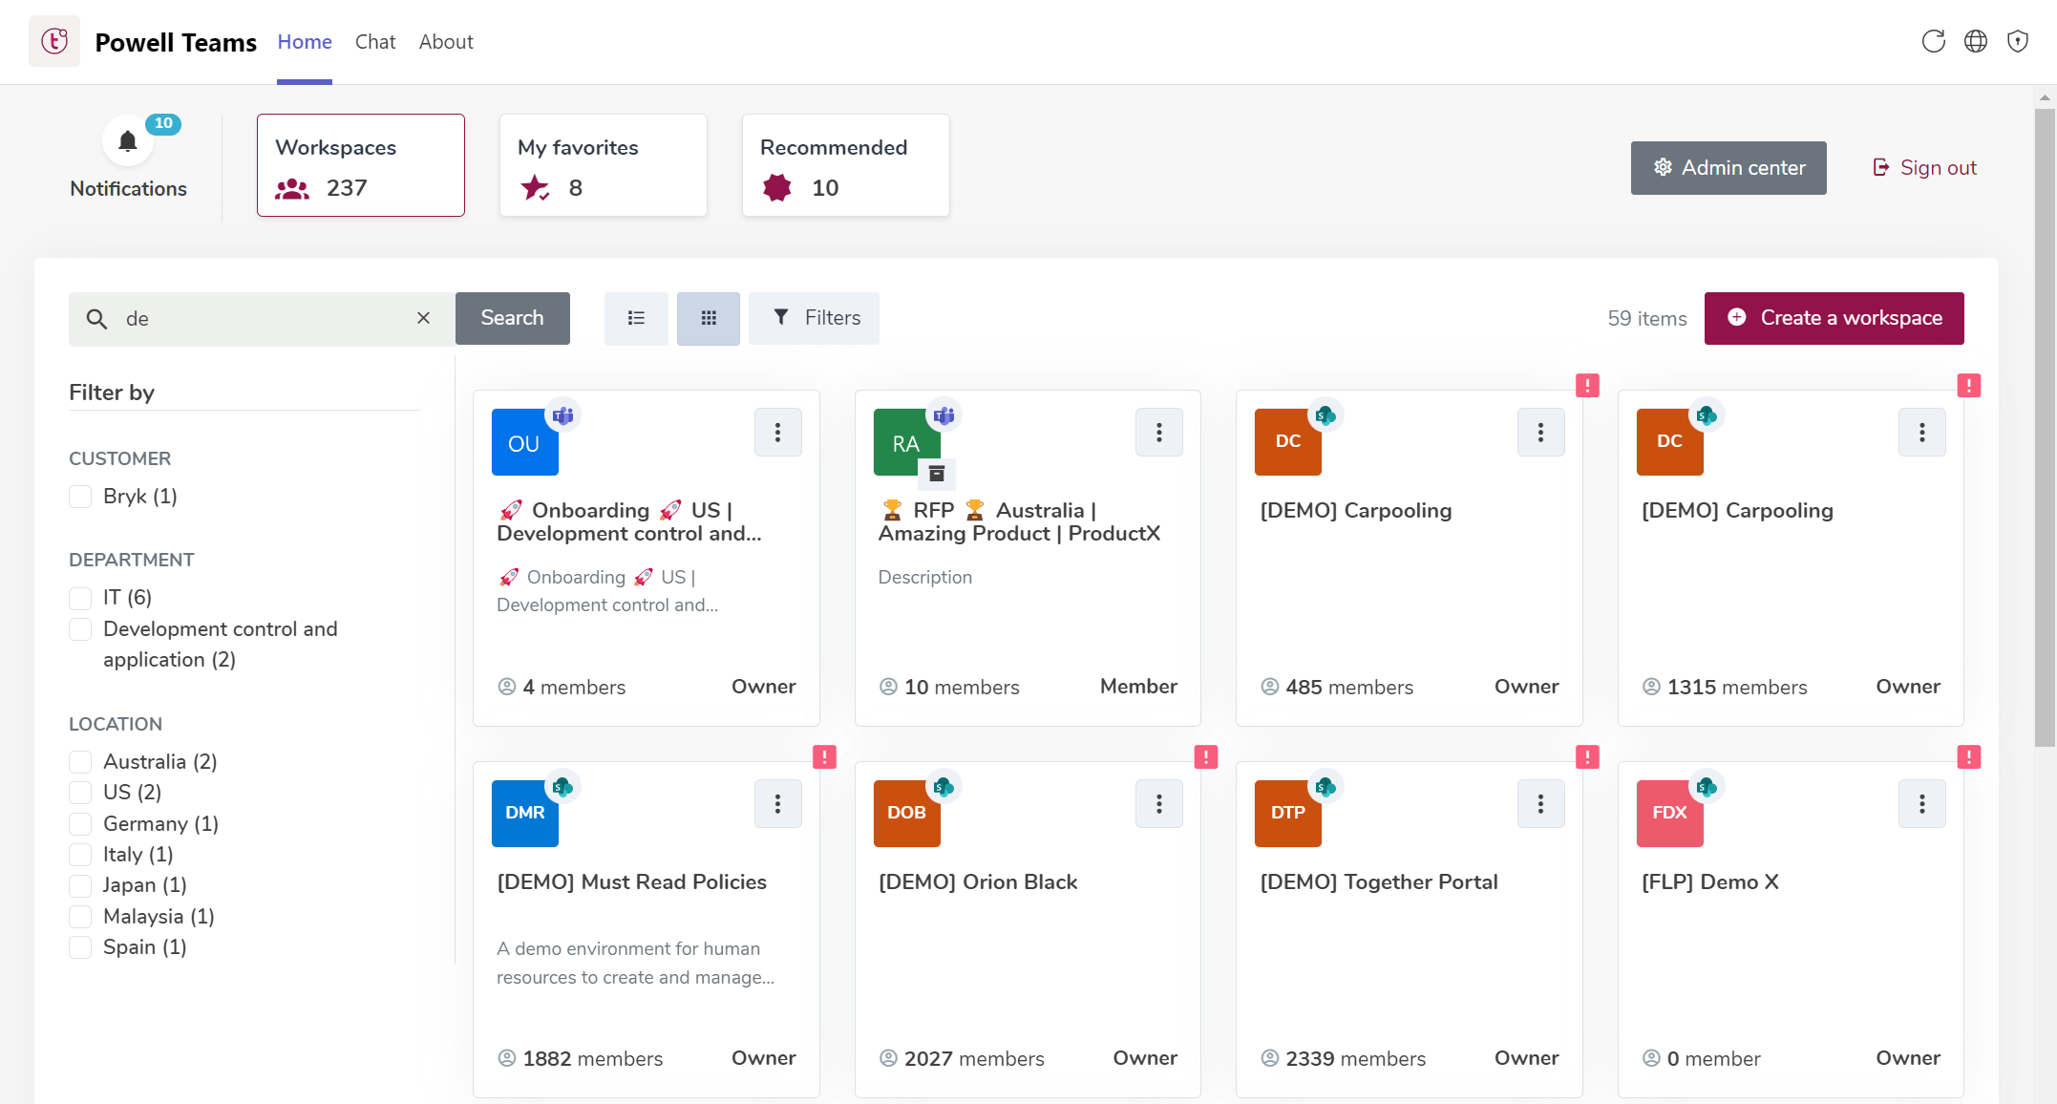Click into the search input with 'de'
The image size is (2057, 1104).
pos(263,318)
